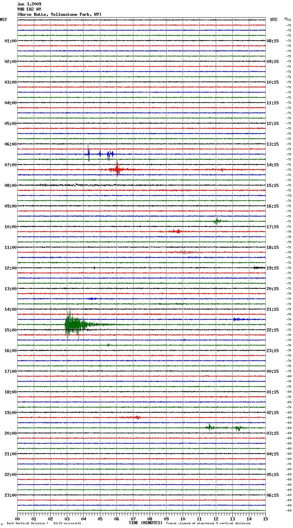Click the Traces clipped at plus/minus note

click(x=208, y=524)
